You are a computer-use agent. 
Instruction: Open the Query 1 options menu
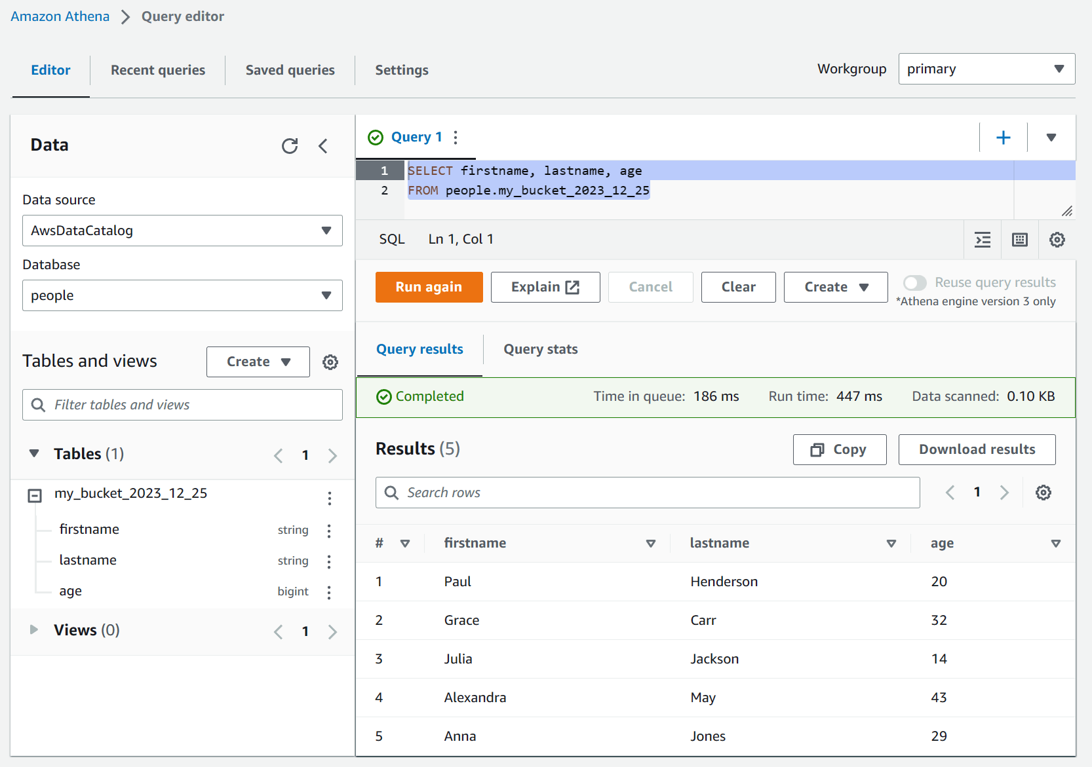point(456,137)
